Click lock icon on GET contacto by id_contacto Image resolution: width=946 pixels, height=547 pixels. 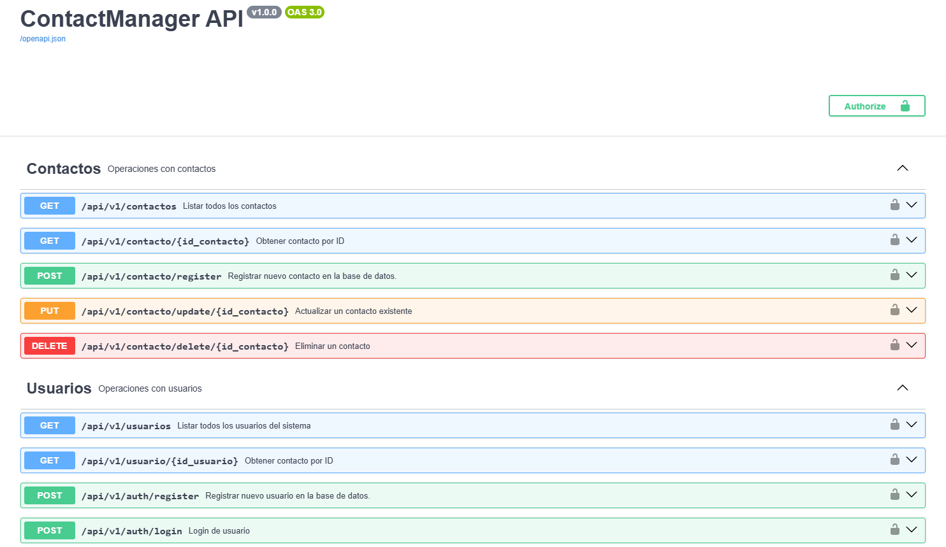click(895, 240)
